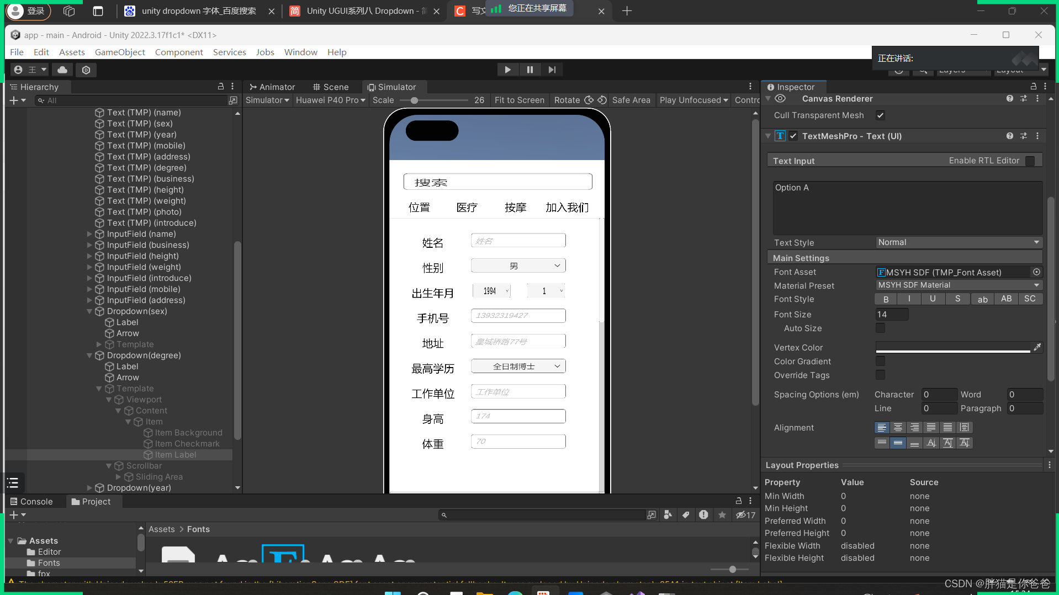Open the Vertex Color swatch
The width and height of the screenshot is (1059, 595).
952,347
